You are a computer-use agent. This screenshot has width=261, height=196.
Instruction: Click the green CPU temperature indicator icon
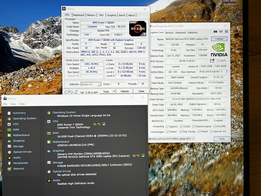pyautogui.click(x=104, y=124)
